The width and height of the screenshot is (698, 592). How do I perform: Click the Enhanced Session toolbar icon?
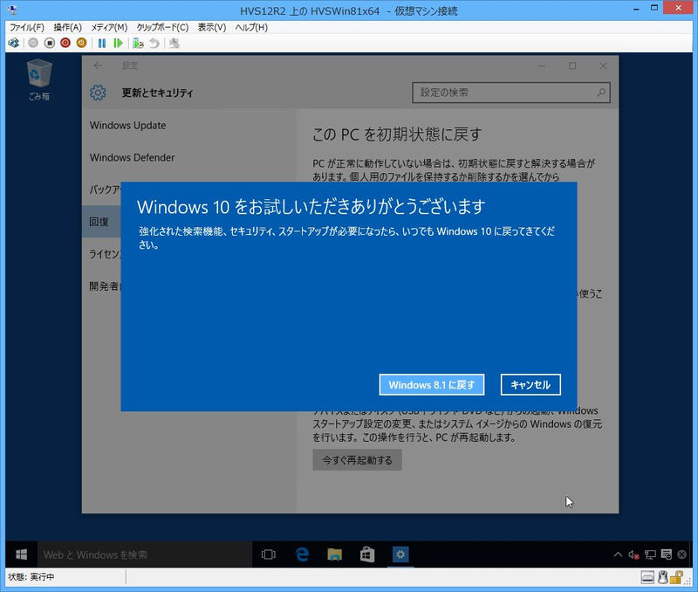(x=174, y=43)
